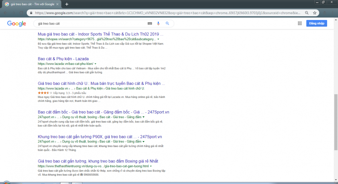338x184 pixels.
Task: View site security via padlock icon
Action: [x=31, y=13]
